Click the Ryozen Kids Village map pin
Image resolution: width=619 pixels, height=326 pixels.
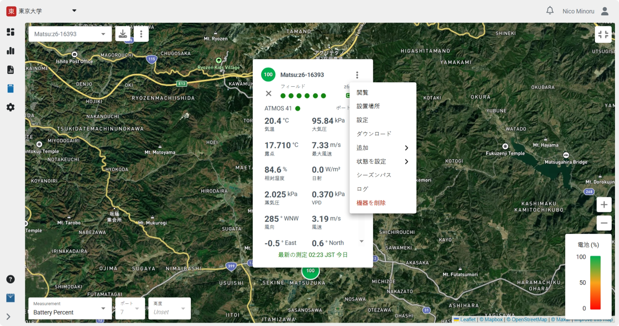point(219,60)
